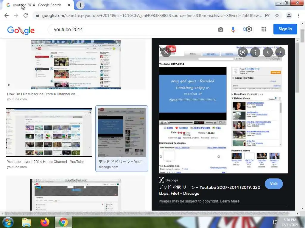Open the Youtube Layout 2014 Home-Channel thumbnail
The width and height of the screenshot is (305, 228).
click(49, 132)
